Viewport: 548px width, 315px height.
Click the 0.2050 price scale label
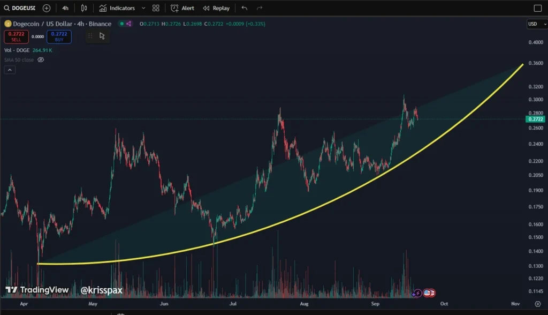(x=536, y=175)
